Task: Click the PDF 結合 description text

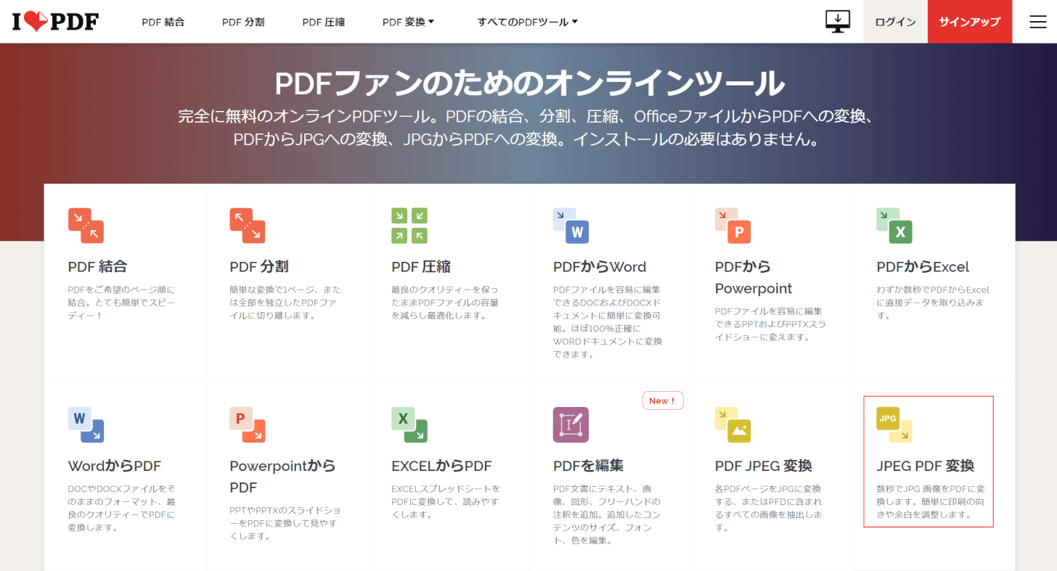Action: pyautogui.click(x=121, y=303)
